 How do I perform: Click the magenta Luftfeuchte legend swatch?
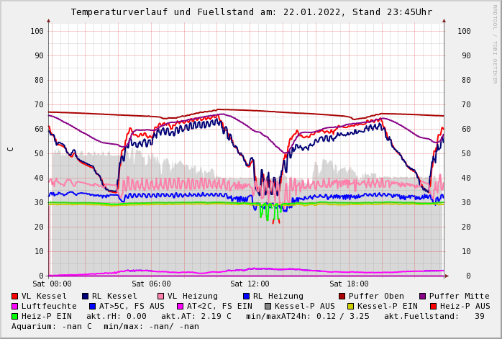pos(14,307)
